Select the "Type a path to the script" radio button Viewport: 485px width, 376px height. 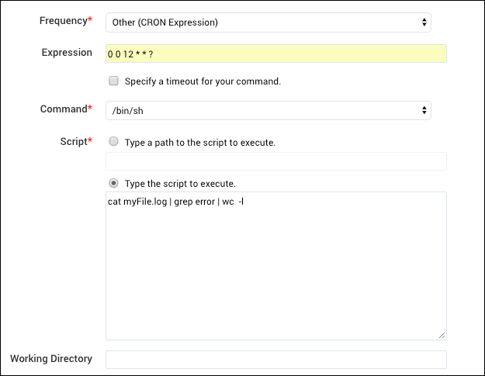tap(113, 142)
